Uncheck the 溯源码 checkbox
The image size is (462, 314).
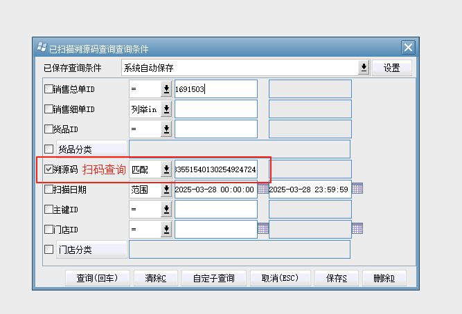point(48,169)
